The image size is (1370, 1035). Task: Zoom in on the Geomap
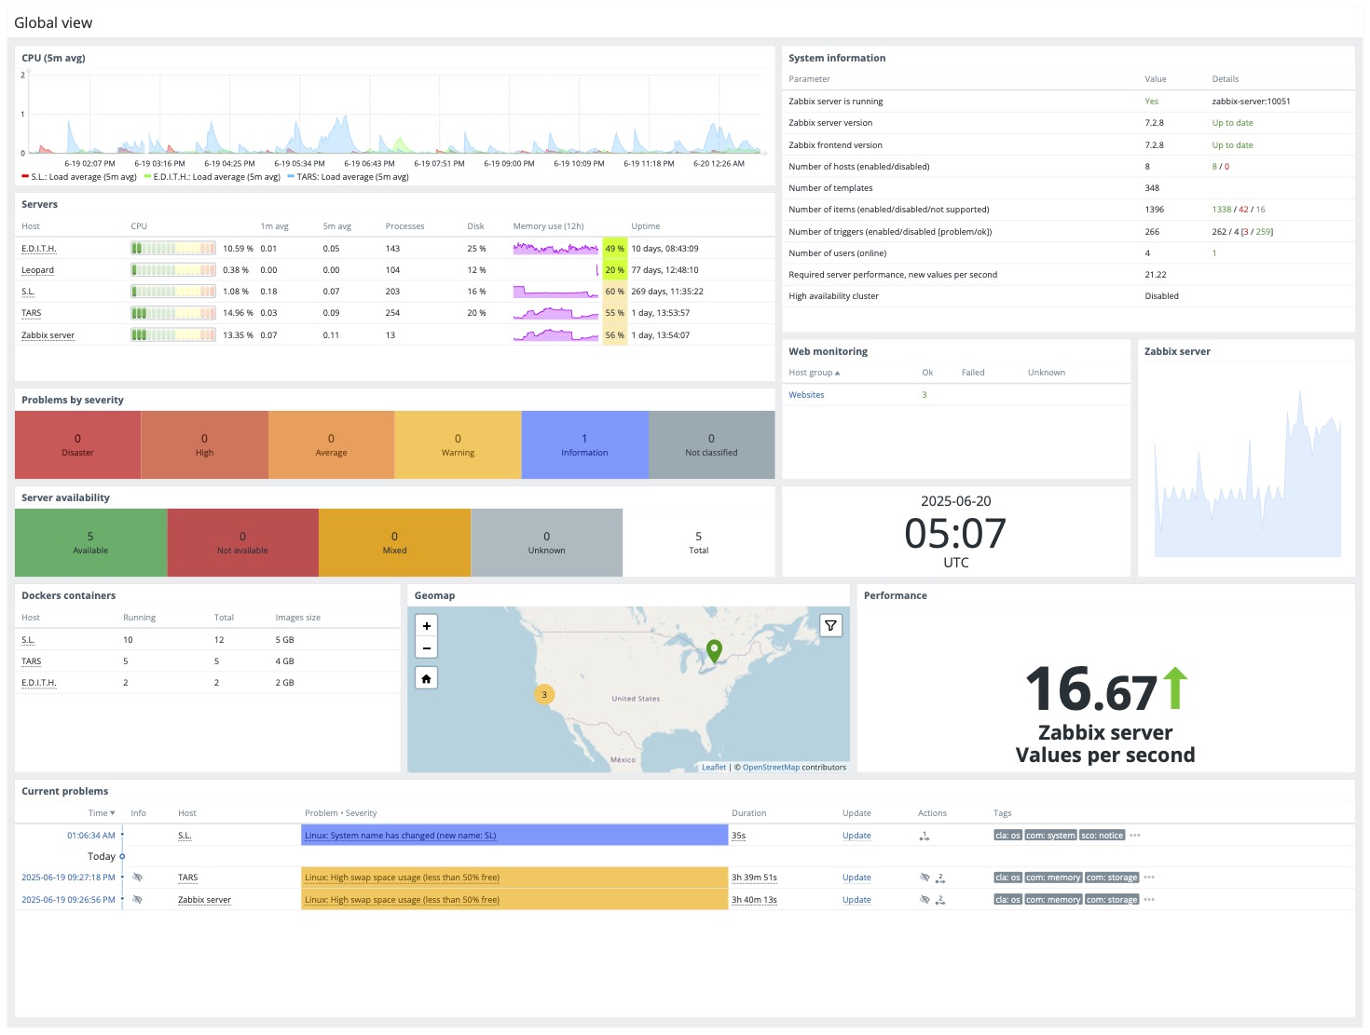point(426,626)
